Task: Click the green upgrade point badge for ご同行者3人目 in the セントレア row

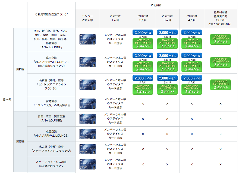Action: pos(167,89)
